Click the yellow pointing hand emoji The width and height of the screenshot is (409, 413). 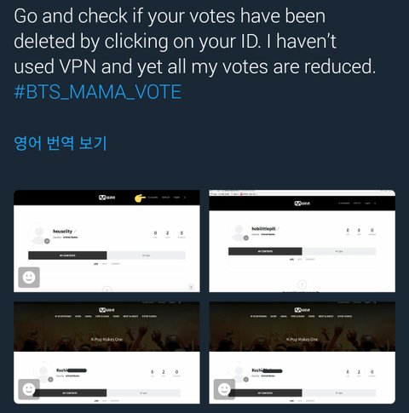click(140, 198)
